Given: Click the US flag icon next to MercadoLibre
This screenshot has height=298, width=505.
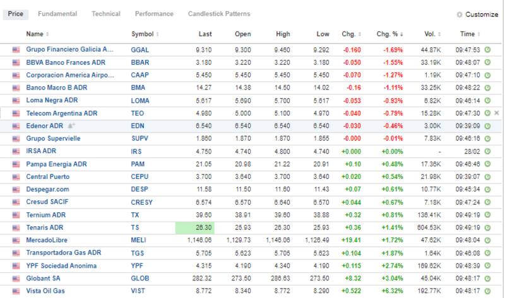Looking at the screenshot, I should pos(16,240).
